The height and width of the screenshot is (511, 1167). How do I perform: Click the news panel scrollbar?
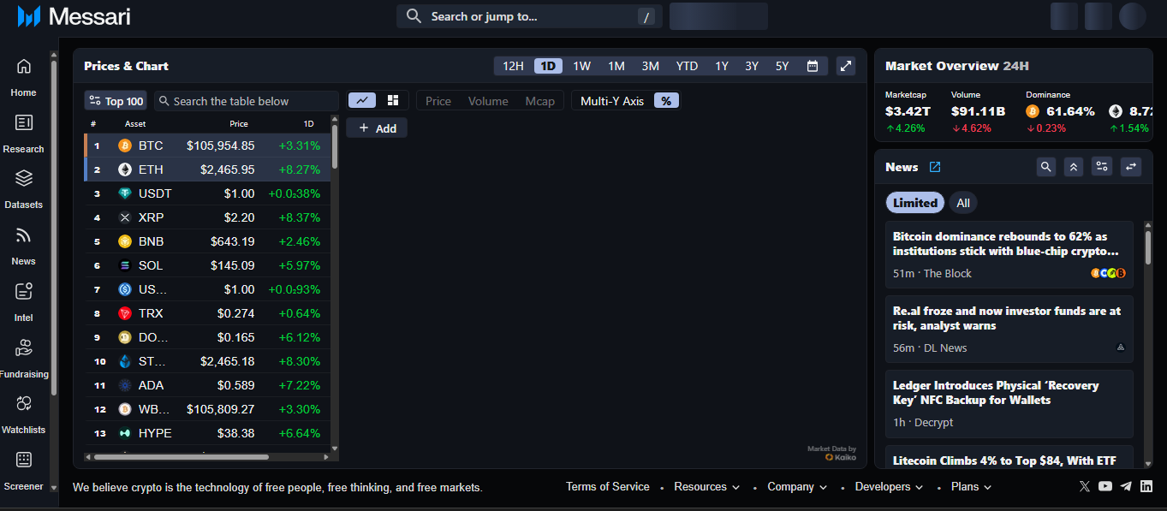pyautogui.click(x=1148, y=247)
